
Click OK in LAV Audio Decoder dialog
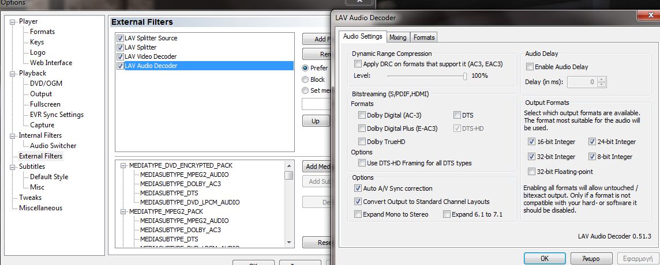click(544, 259)
